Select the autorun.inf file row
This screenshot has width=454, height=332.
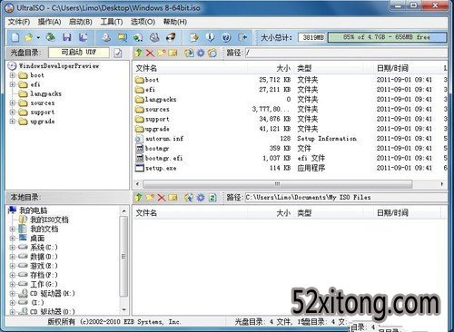coord(290,139)
